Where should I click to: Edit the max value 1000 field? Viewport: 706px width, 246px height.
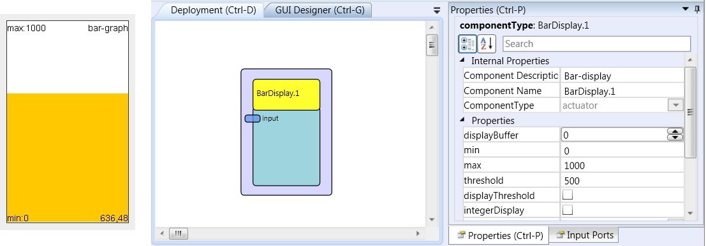coord(622,166)
